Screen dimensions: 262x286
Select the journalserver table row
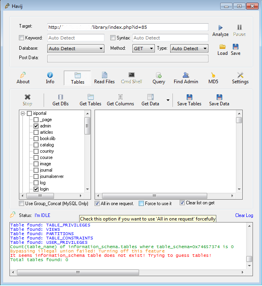52,176
